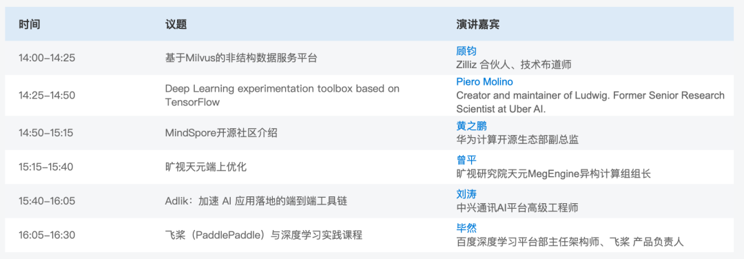Select topic 旷视天元端上优化

click(x=206, y=167)
